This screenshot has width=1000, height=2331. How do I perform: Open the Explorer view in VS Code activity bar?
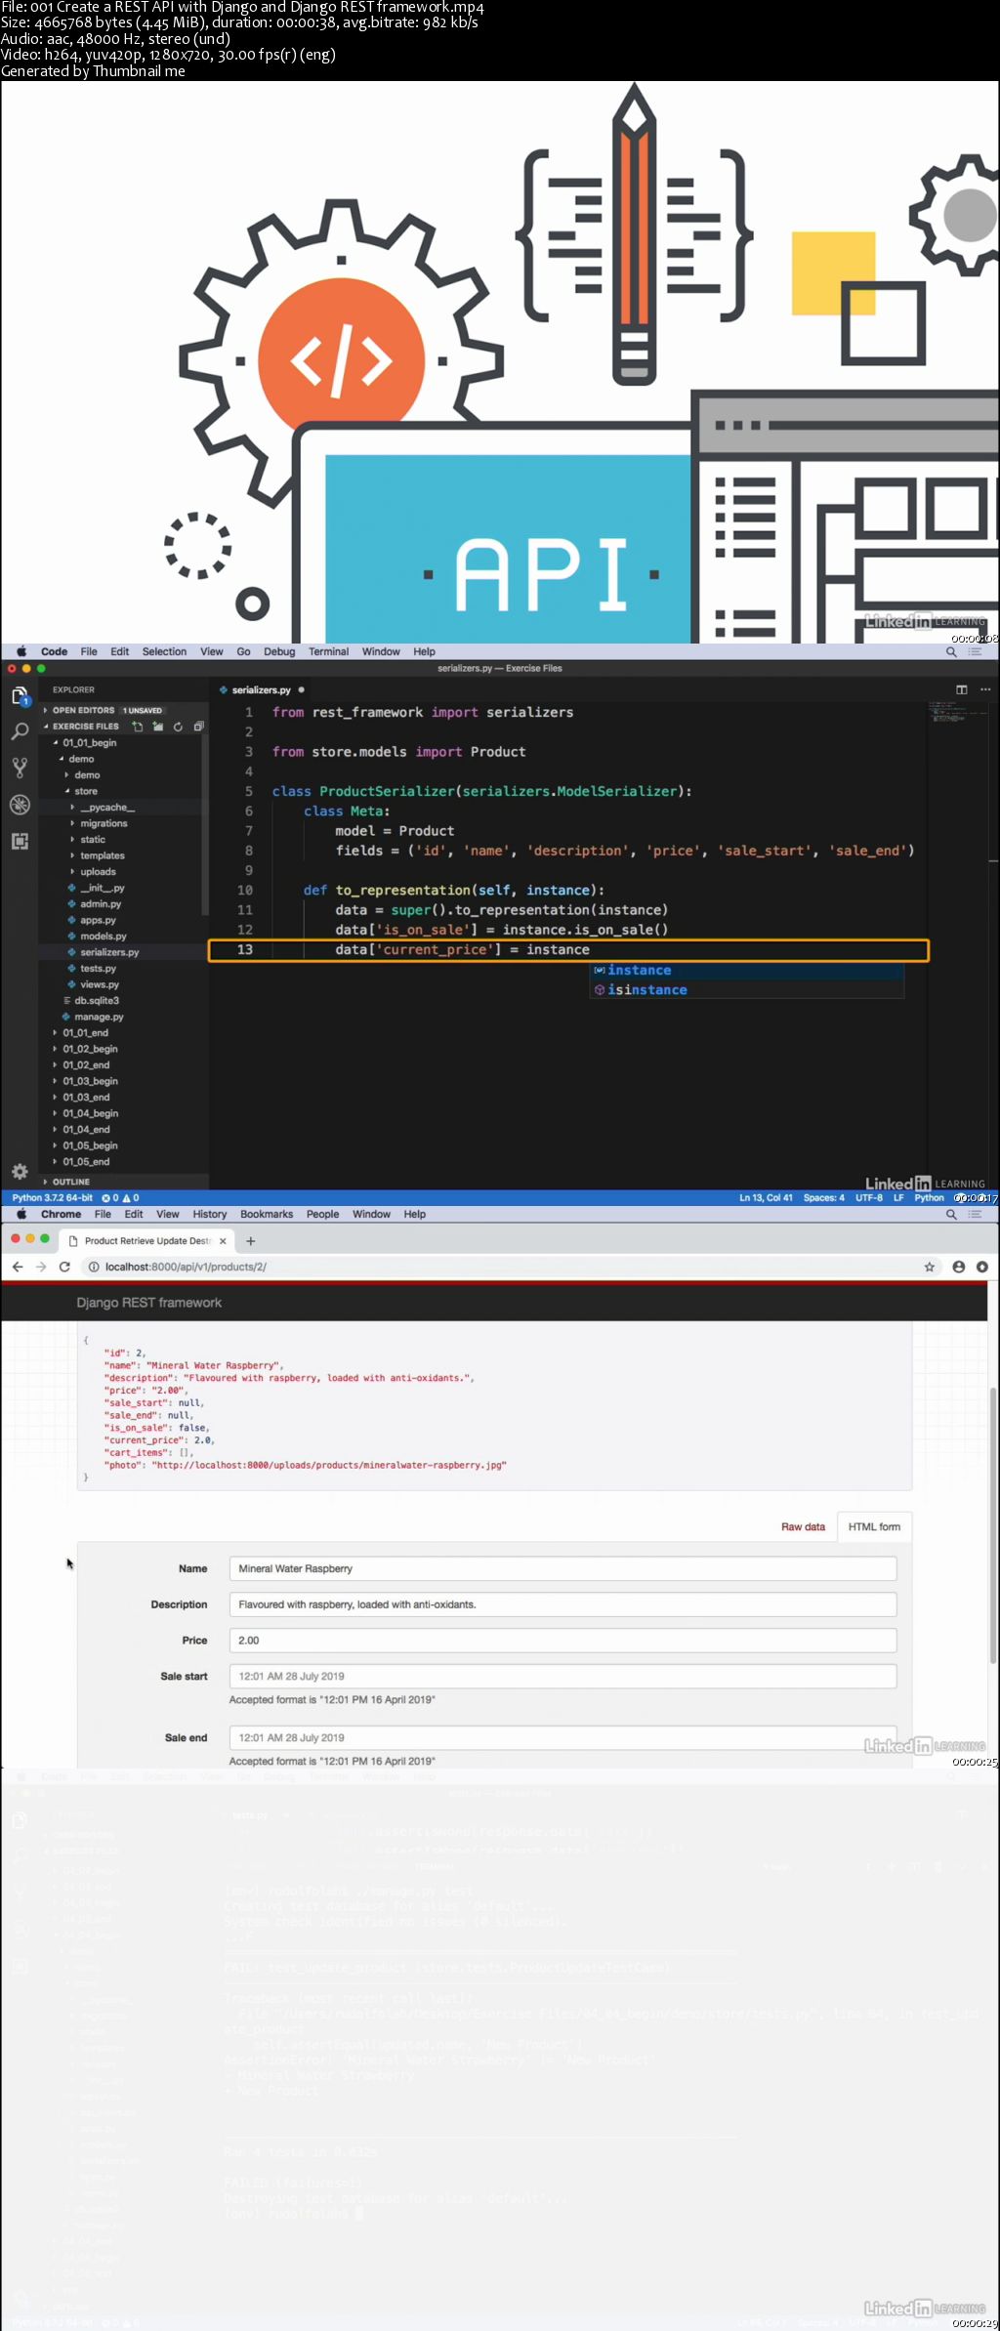[x=20, y=696]
